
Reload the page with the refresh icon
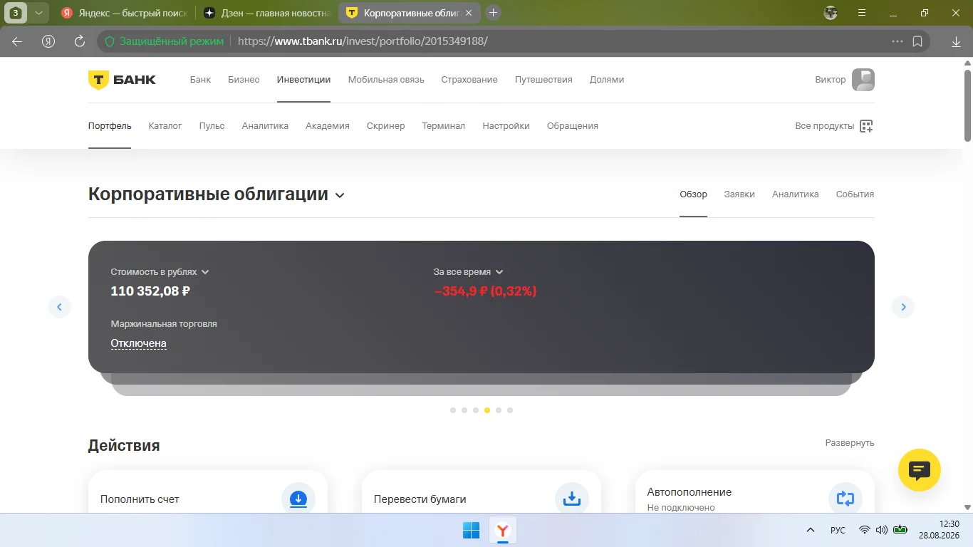(x=80, y=41)
